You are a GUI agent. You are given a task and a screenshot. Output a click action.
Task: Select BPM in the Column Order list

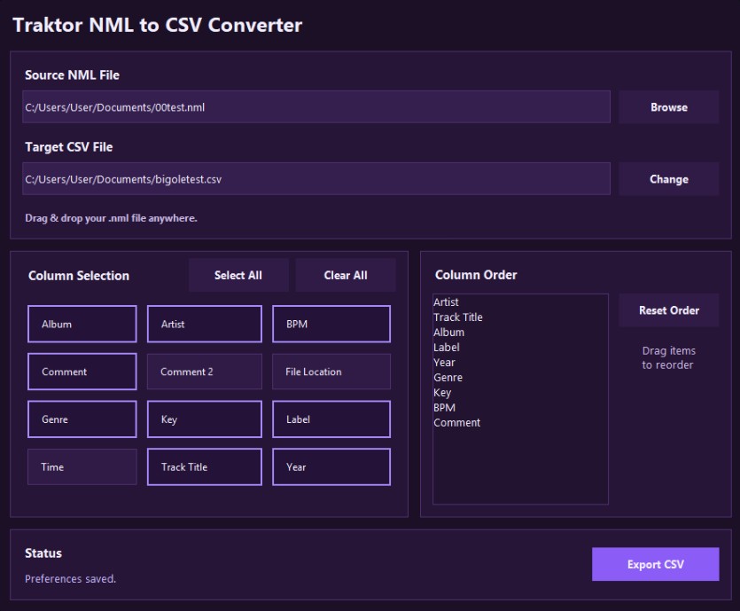[x=520, y=408]
